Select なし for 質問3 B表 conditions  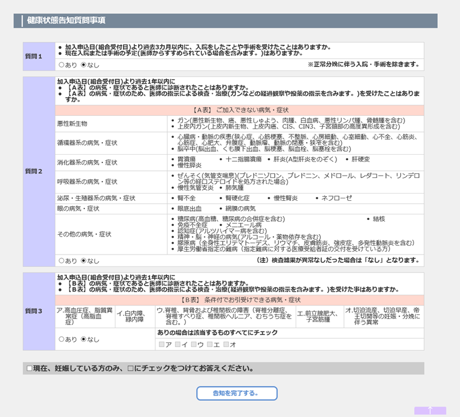84,339
